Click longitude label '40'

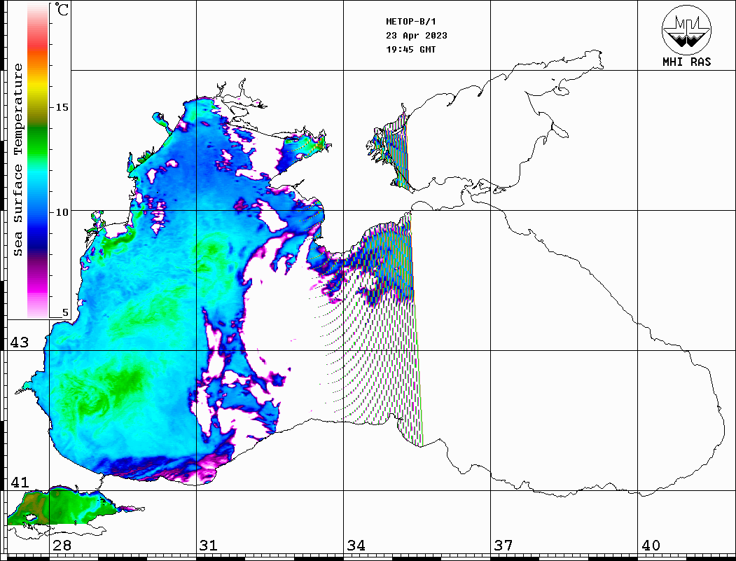[x=651, y=546]
